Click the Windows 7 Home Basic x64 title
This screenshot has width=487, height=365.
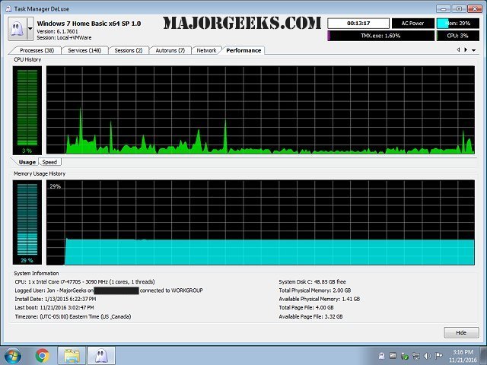point(89,24)
